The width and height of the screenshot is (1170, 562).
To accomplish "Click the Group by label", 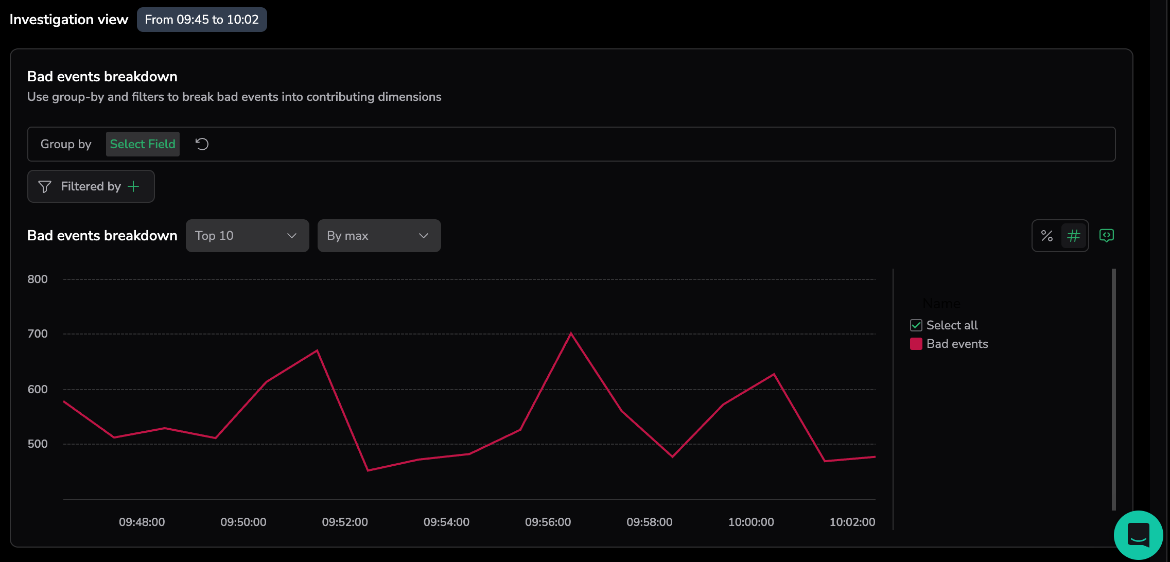I will pos(66,144).
